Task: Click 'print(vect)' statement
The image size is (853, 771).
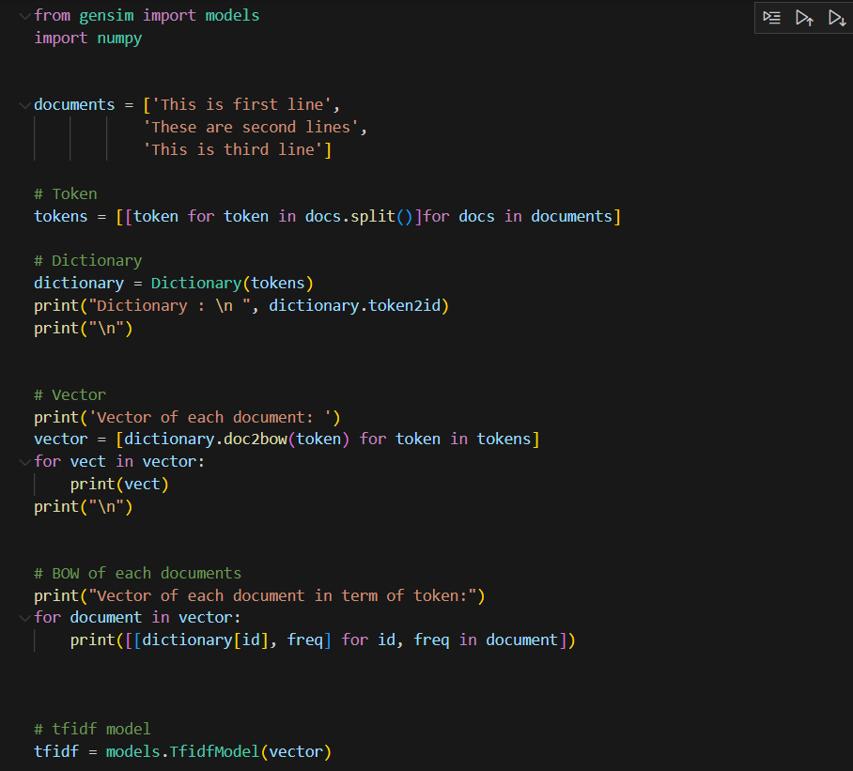Action: click(119, 484)
